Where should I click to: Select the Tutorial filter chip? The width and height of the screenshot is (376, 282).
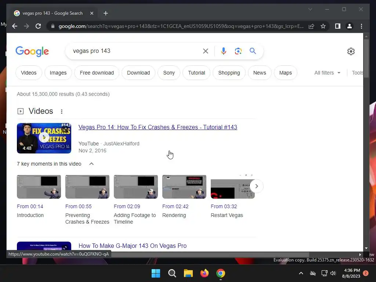pos(196,73)
